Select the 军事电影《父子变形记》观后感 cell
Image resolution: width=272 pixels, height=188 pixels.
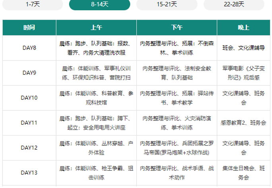tap(243, 73)
